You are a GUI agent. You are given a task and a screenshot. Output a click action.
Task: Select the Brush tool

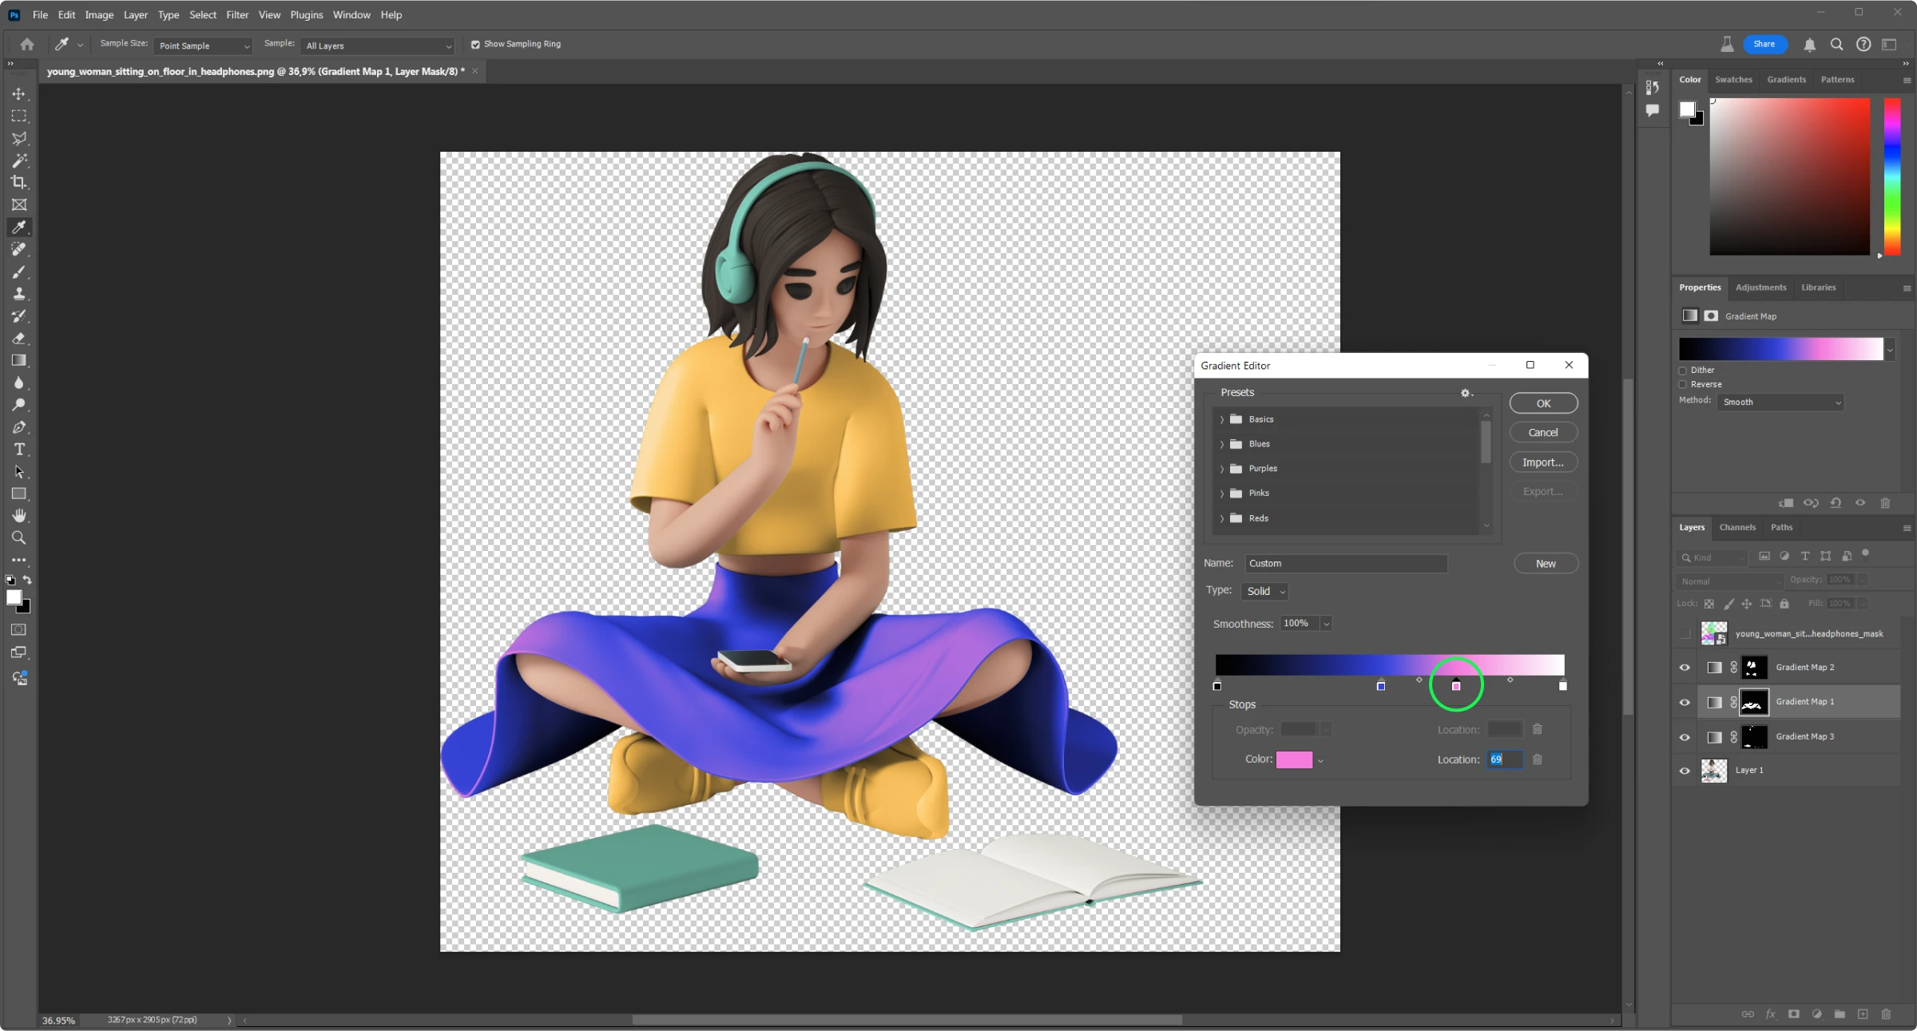point(19,272)
